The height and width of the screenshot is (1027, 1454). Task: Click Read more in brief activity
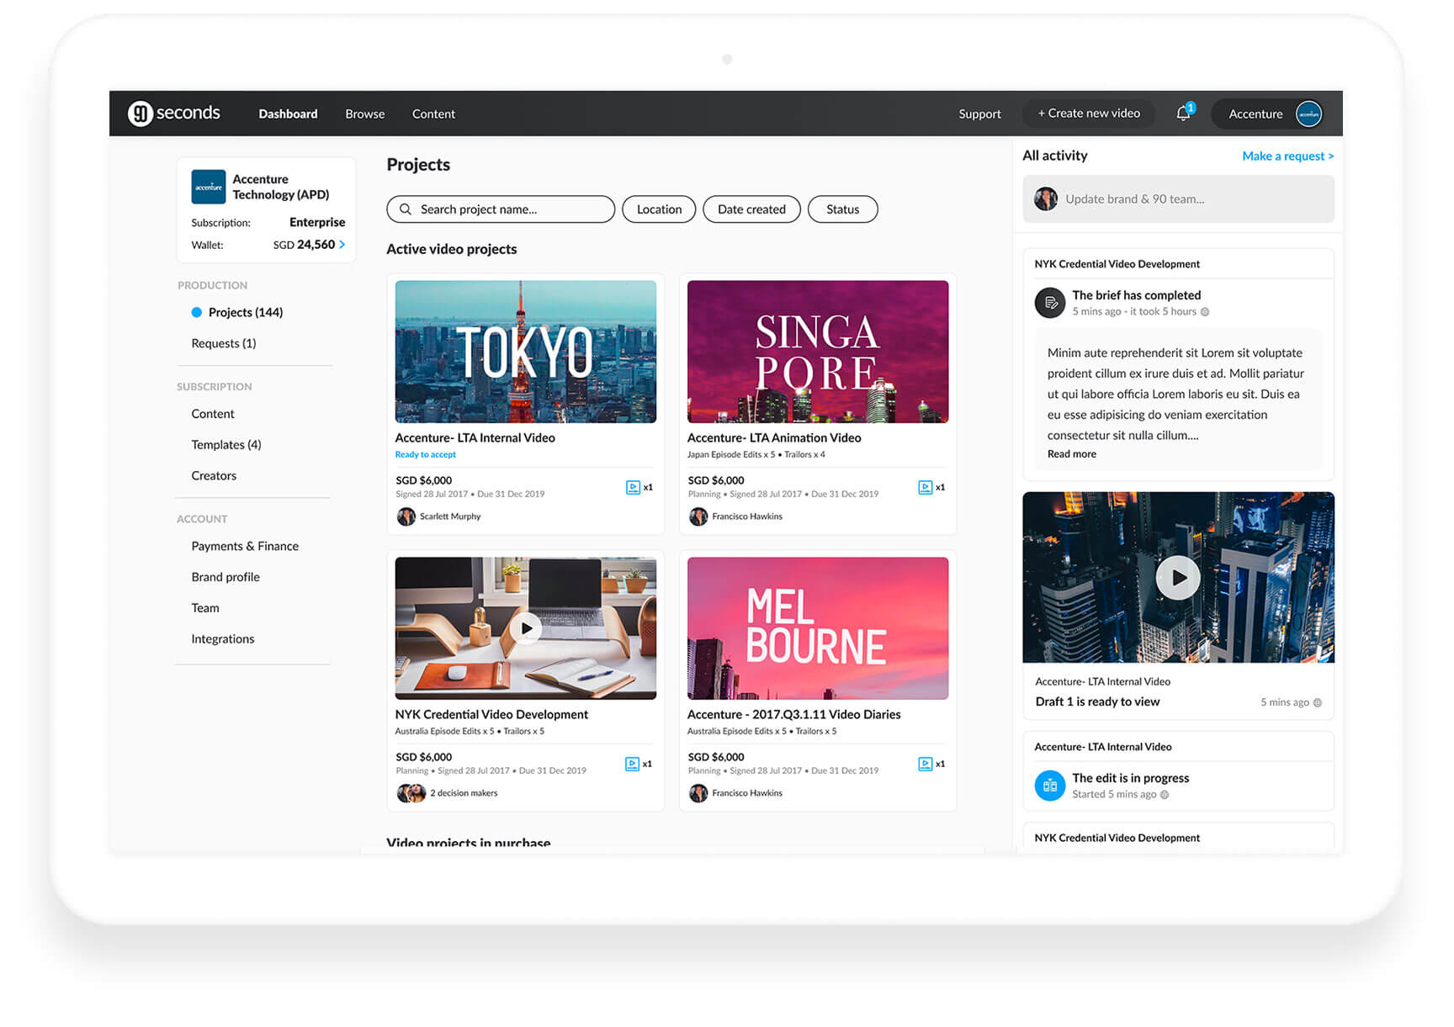(x=1071, y=454)
